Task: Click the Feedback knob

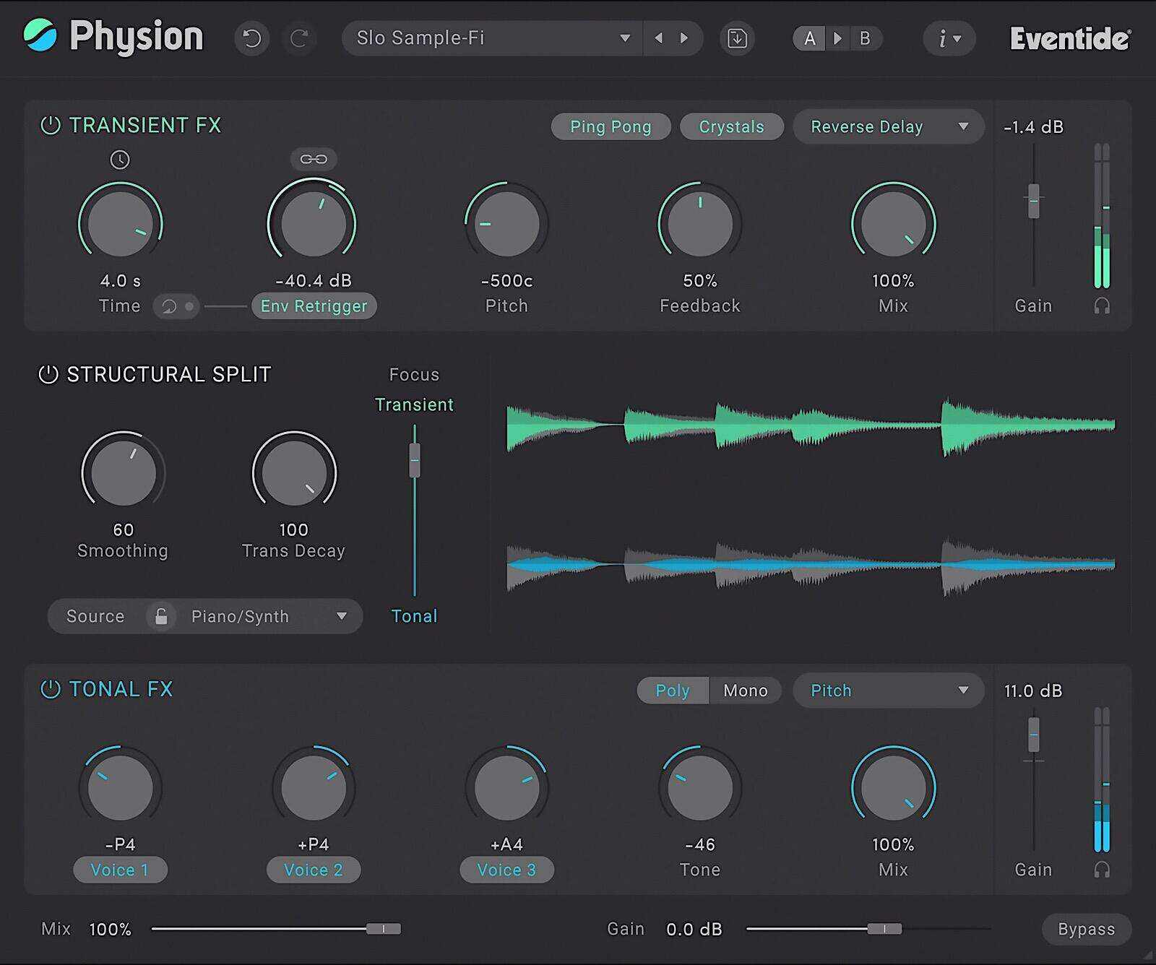Action: pos(700,223)
